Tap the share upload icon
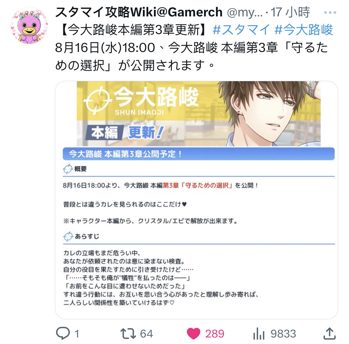This screenshot has height=344, width=349. pyautogui.click(x=329, y=333)
